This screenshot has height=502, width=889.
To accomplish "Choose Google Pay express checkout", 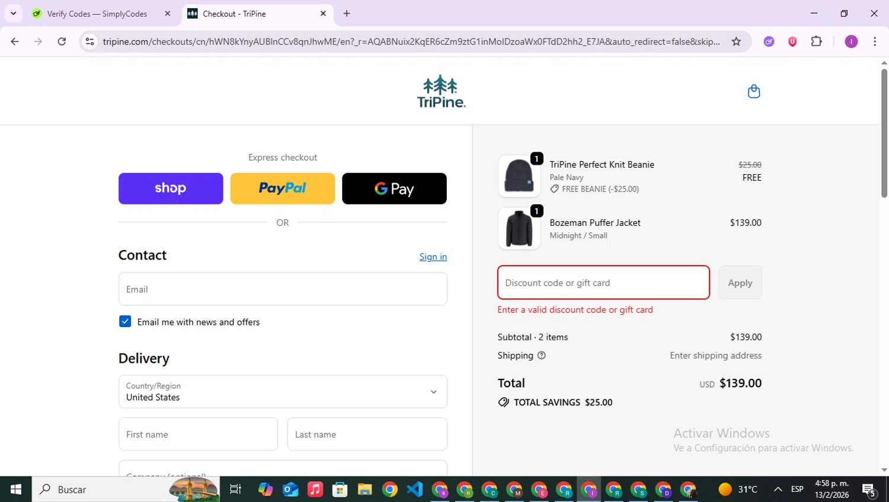I will [x=394, y=188].
